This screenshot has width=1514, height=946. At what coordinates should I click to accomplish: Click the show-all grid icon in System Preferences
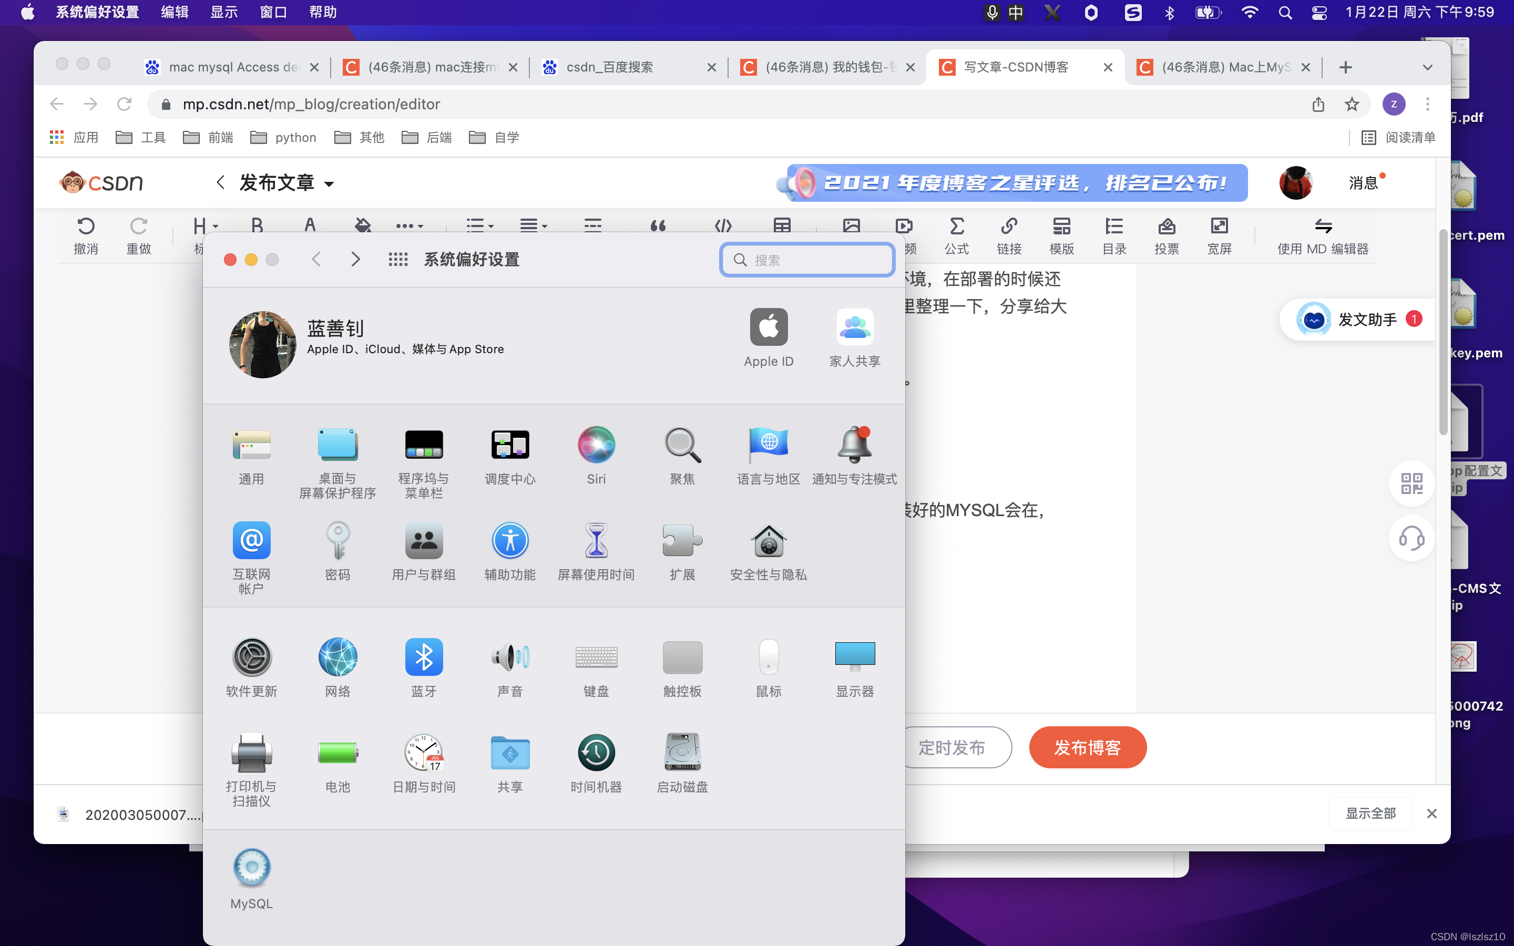(398, 260)
